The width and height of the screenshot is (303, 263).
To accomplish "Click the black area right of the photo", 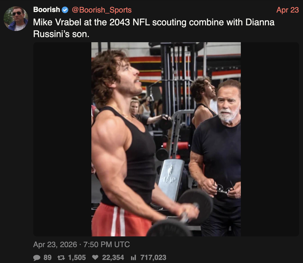I will tap(270, 139).
